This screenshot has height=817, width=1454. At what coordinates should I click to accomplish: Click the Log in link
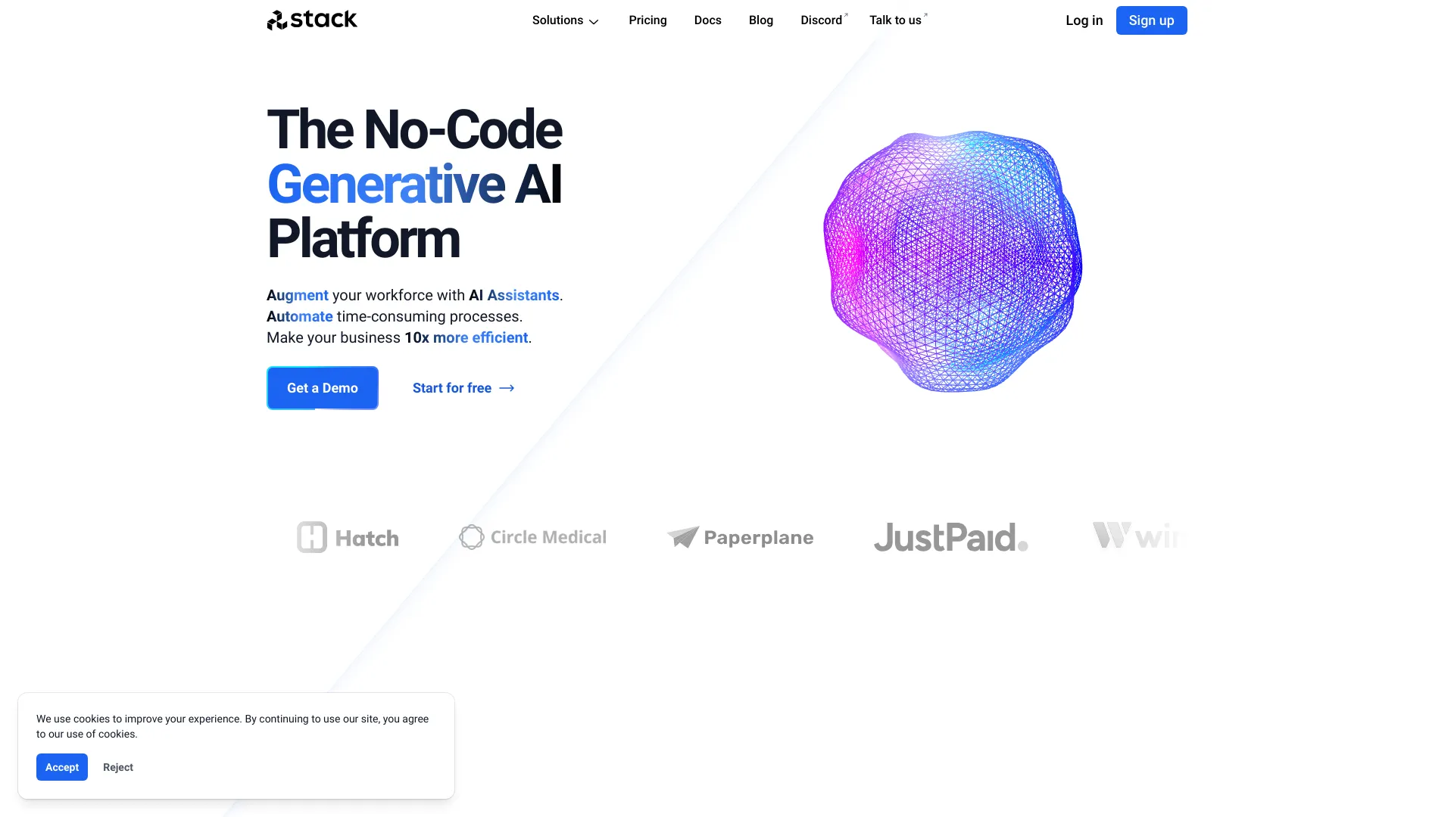(x=1084, y=20)
